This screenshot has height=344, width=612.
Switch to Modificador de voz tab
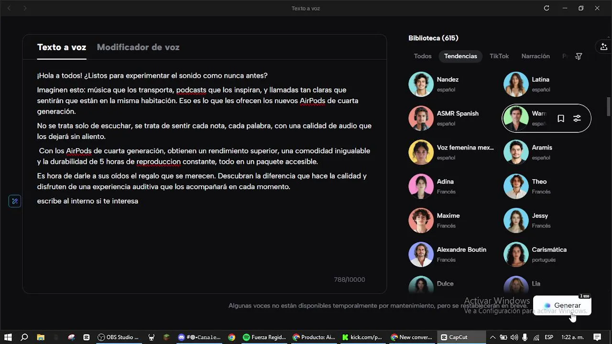pos(138,47)
